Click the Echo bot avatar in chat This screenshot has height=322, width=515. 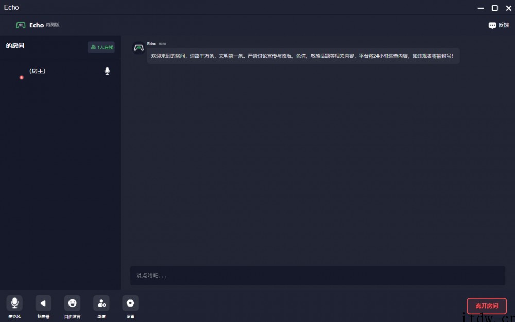(139, 48)
